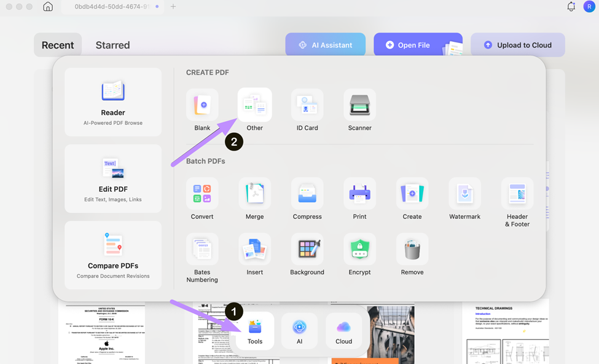Click the Tools button in bottom bar
The width and height of the screenshot is (599, 364).
tap(255, 331)
